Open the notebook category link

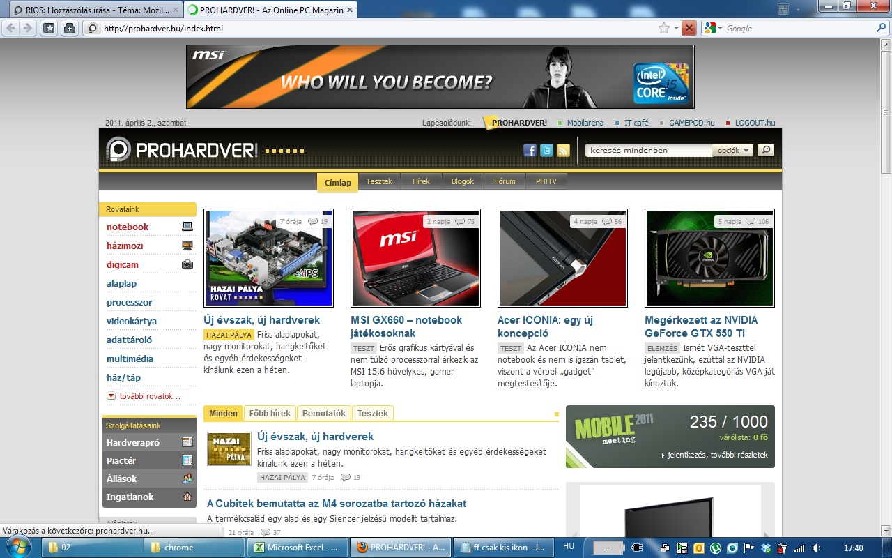[x=128, y=227]
